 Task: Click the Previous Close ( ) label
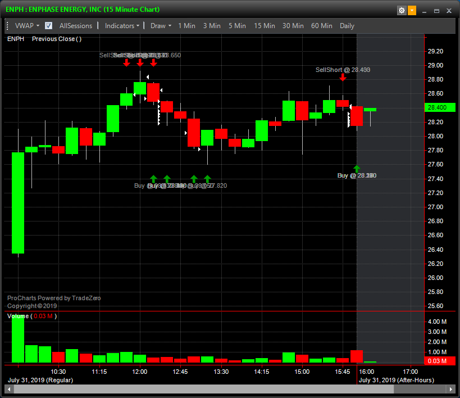click(x=57, y=39)
